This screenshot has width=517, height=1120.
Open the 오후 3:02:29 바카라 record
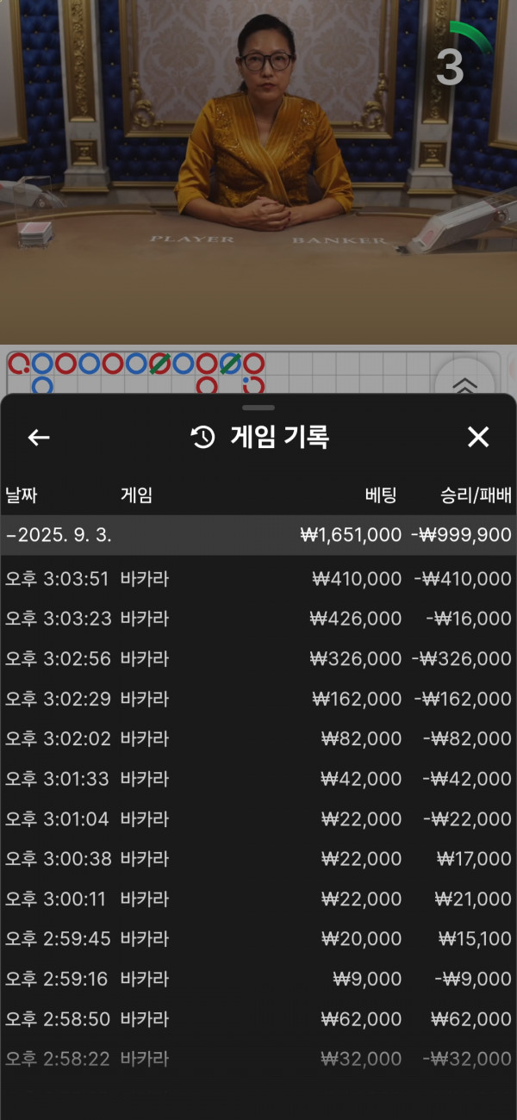coord(258,699)
